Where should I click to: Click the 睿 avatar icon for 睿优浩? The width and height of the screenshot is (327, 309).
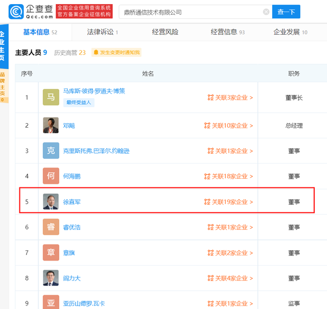51,227
